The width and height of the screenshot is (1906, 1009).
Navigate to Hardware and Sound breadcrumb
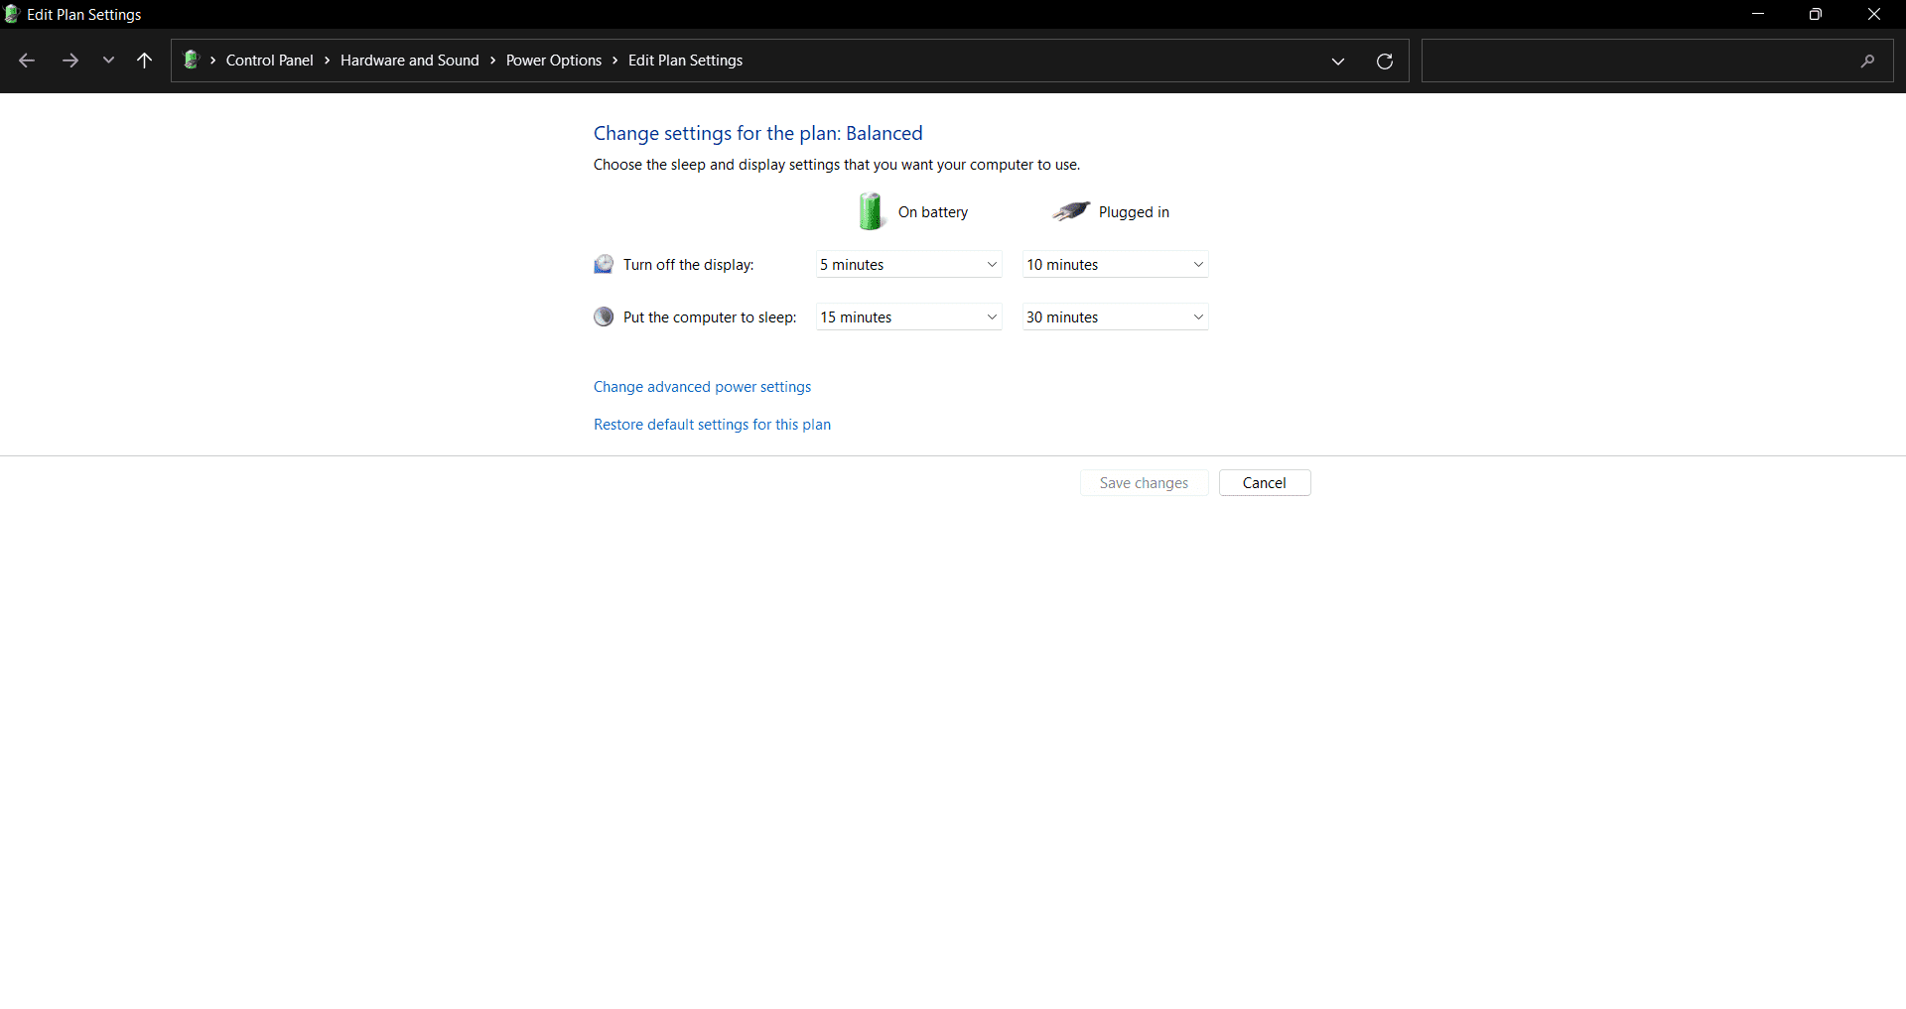(409, 61)
